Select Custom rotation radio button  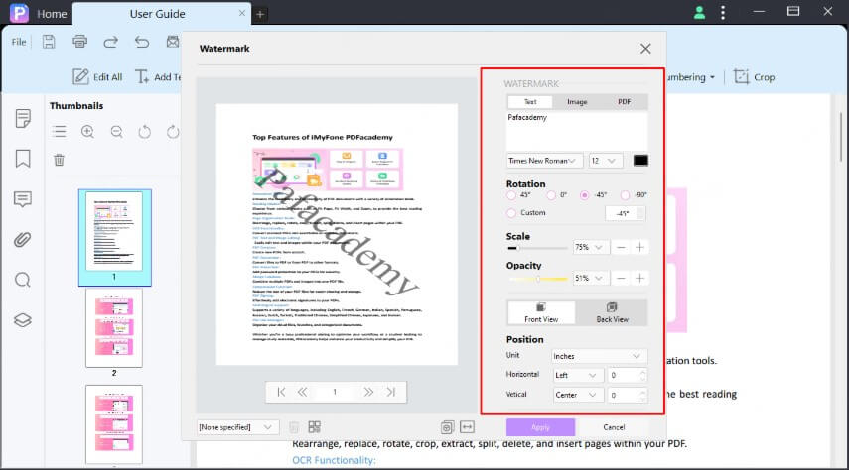(x=511, y=213)
